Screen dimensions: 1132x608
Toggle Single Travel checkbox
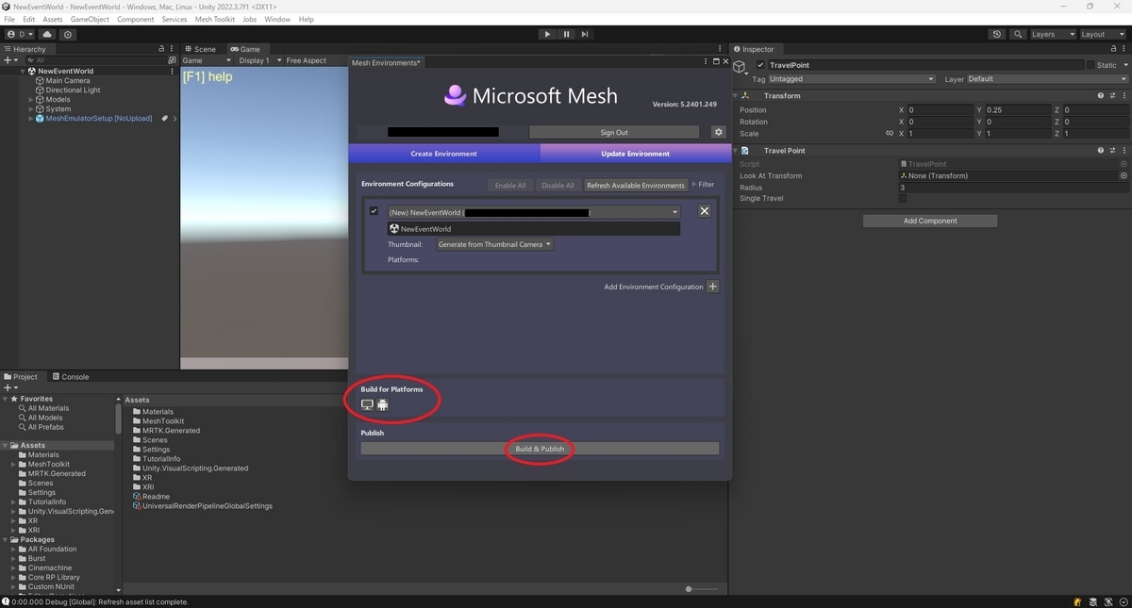pyautogui.click(x=903, y=199)
